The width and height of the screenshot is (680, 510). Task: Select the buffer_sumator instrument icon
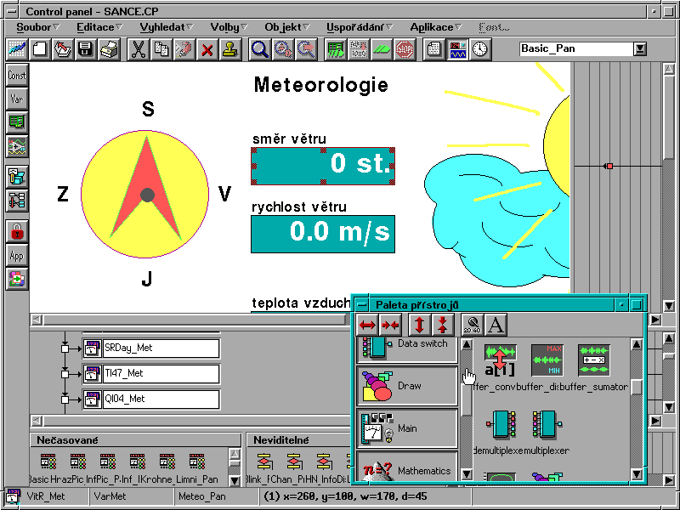click(594, 360)
